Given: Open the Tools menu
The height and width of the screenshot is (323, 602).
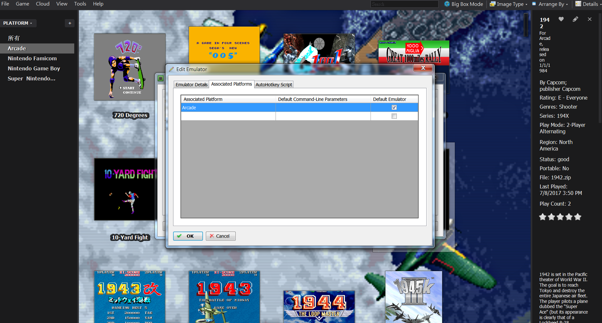Looking at the screenshot, I should click(80, 4).
